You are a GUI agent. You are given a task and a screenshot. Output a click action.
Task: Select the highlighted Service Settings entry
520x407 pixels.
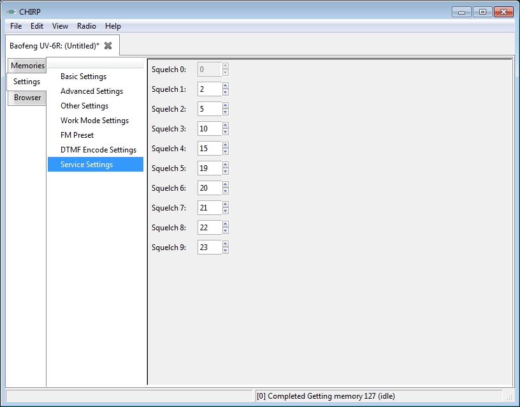(x=96, y=165)
